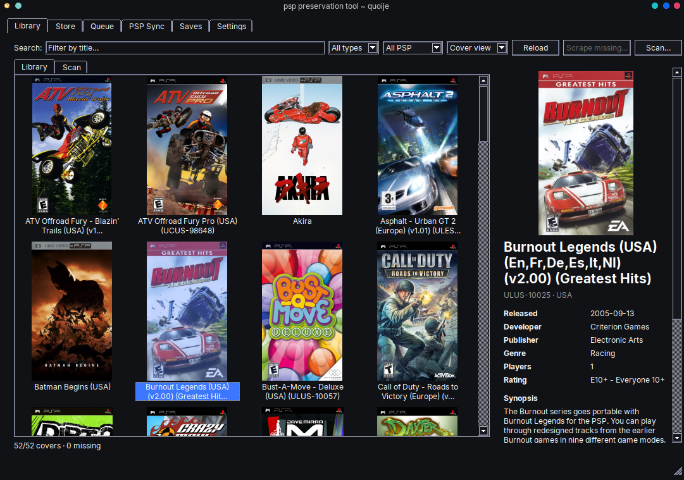Image resolution: width=684 pixels, height=480 pixels.
Task: Select the Bust-A-Move Deluxe cover
Action: click(x=302, y=311)
